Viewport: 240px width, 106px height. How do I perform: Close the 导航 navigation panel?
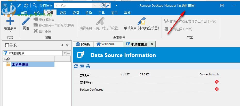point(67,45)
